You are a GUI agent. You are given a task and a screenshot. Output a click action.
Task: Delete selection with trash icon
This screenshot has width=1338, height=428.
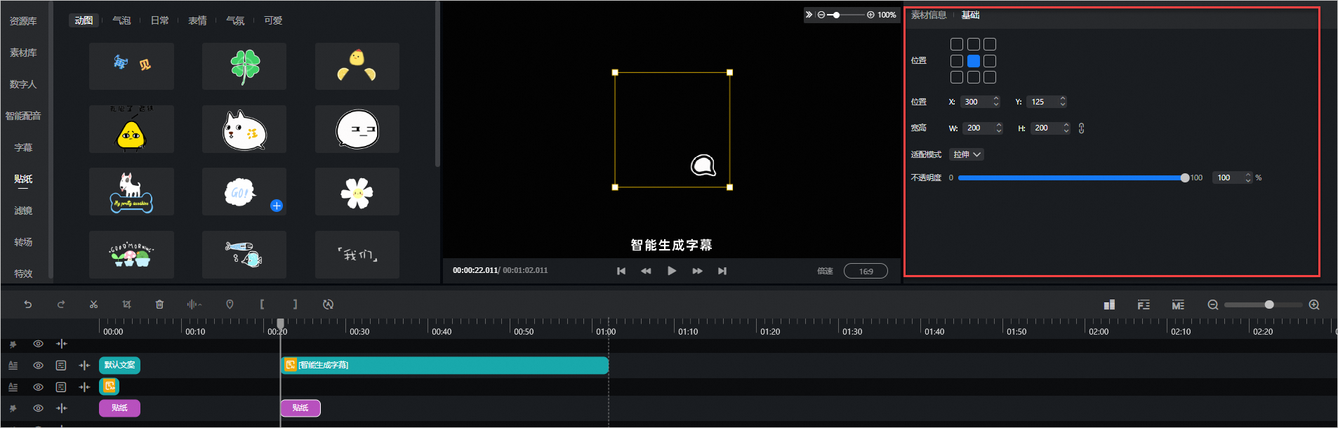159,305
